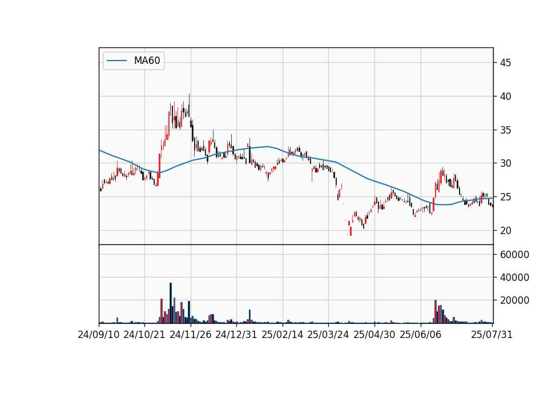Click the 20000 volume axis label
The width and height of the screenshot is (548, 394).
514,300
